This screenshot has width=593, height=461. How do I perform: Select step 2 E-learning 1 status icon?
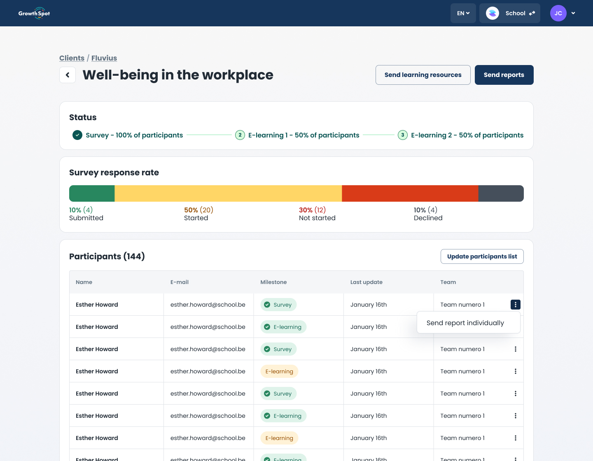240,135
